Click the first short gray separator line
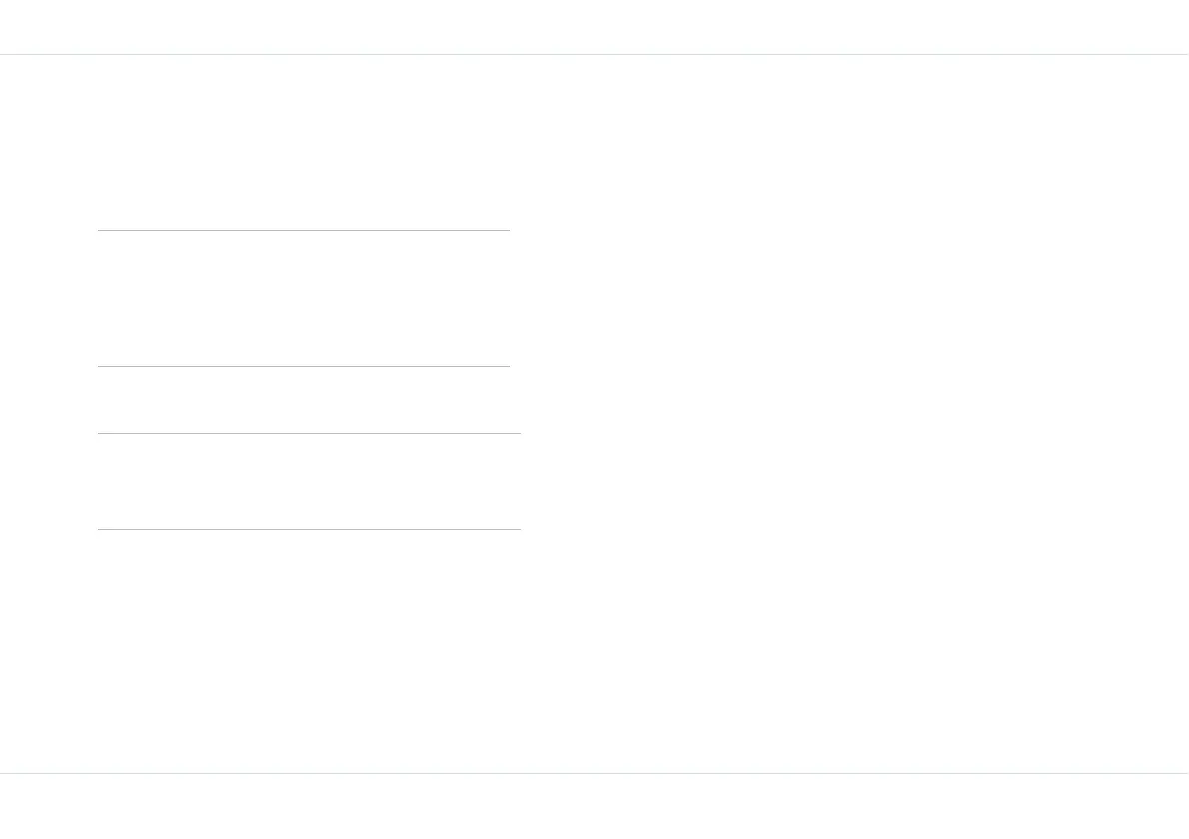1189x839 pixels. click(304, 230)
